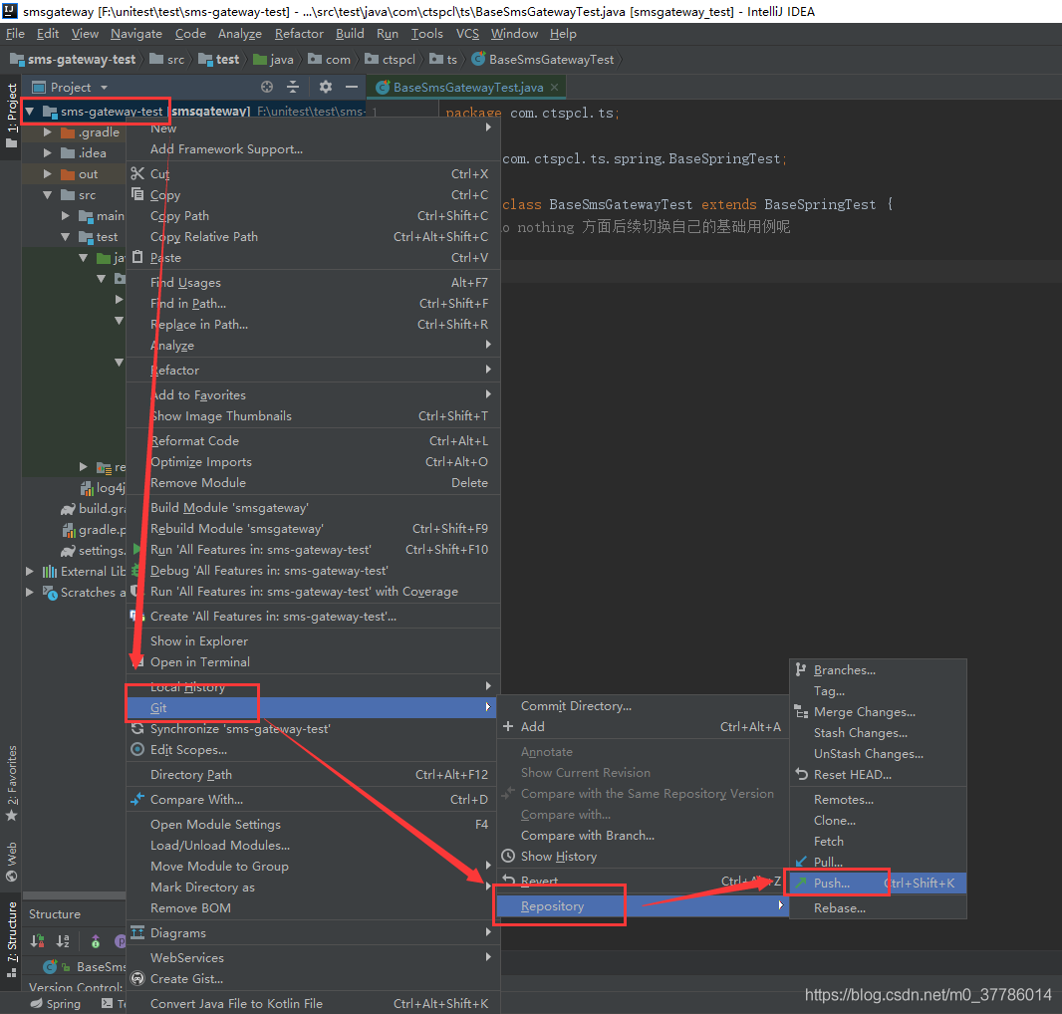Close the BaseSmsGatewayTest.java tab
This screenshot has width=1062, height=1014.
pos(555,87)
